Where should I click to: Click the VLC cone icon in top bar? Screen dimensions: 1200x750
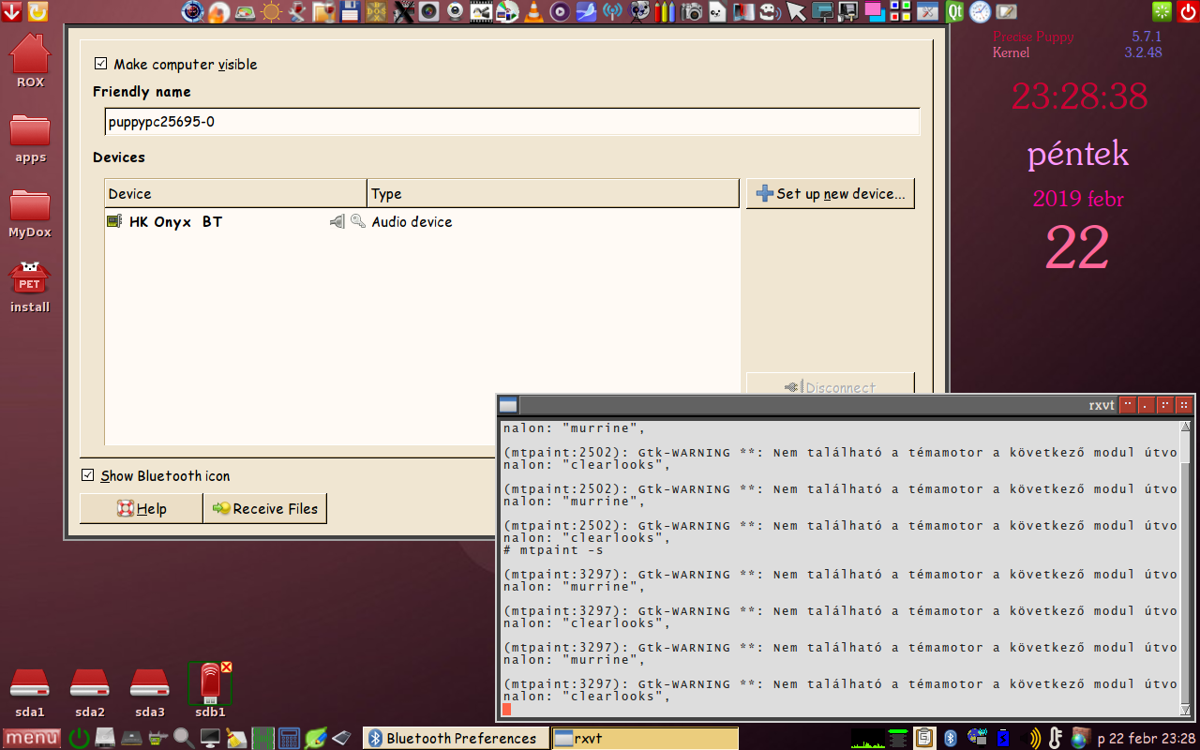click(x=533, y=11)
